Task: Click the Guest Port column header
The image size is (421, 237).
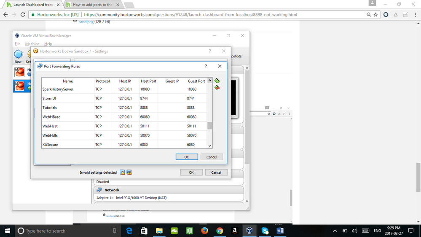Action: (196, 81)
